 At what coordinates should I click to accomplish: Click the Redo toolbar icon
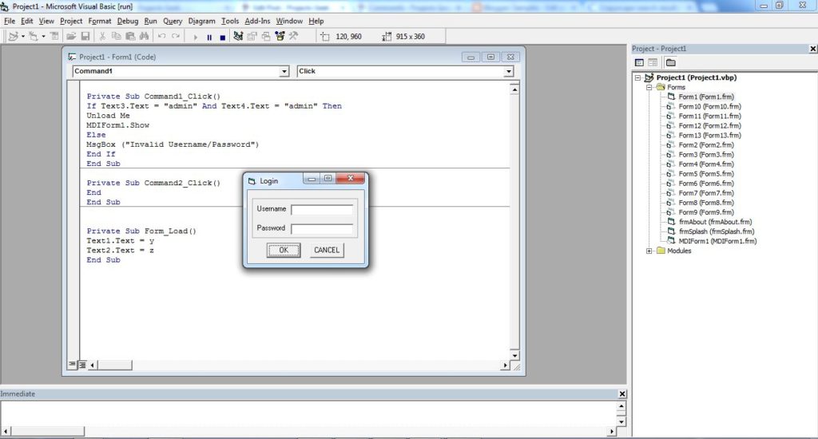(176, 37)
